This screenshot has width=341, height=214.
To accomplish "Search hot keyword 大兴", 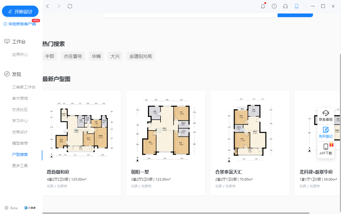I will tap(115, 56).
